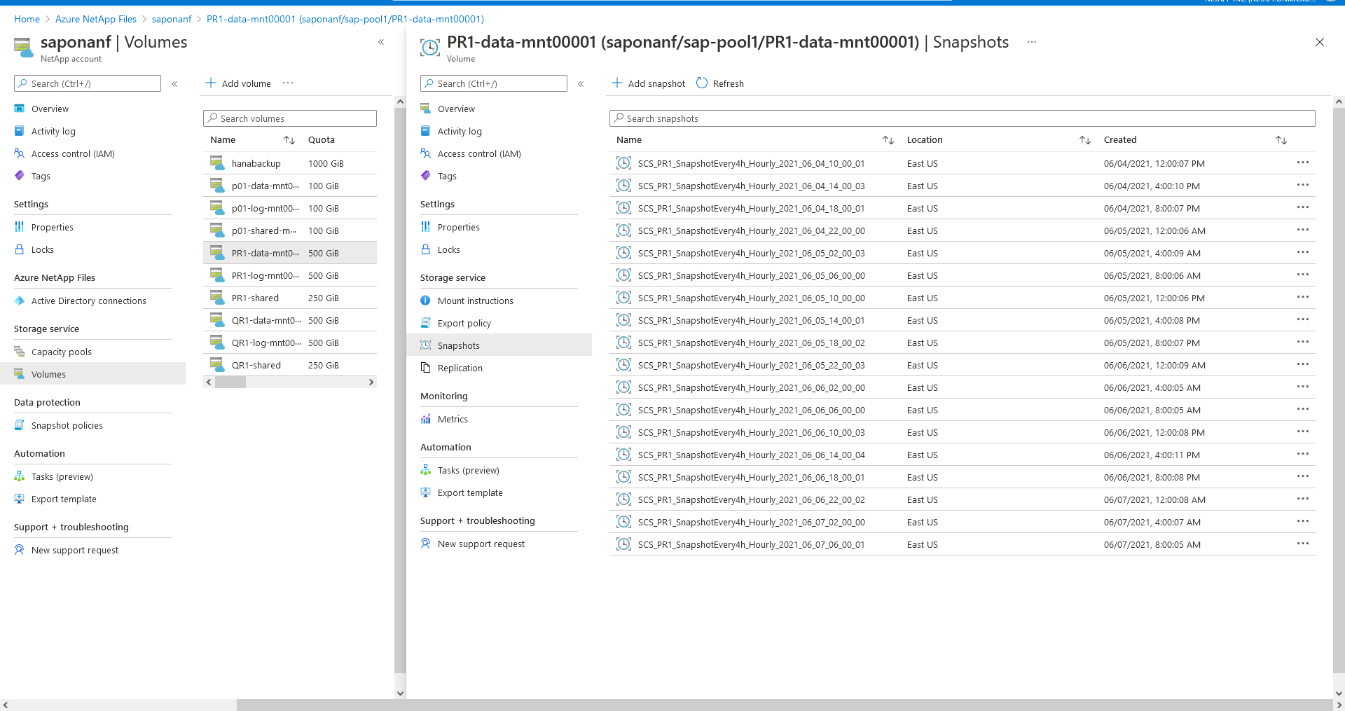Go to saponanf breadcrumb link
Screen dimensions: 1345x711
point(172,19)
